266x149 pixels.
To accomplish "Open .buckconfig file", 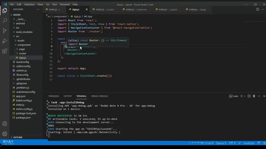I will [26, 62].
